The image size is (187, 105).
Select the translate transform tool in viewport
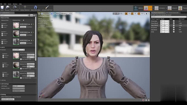(114, 14)
